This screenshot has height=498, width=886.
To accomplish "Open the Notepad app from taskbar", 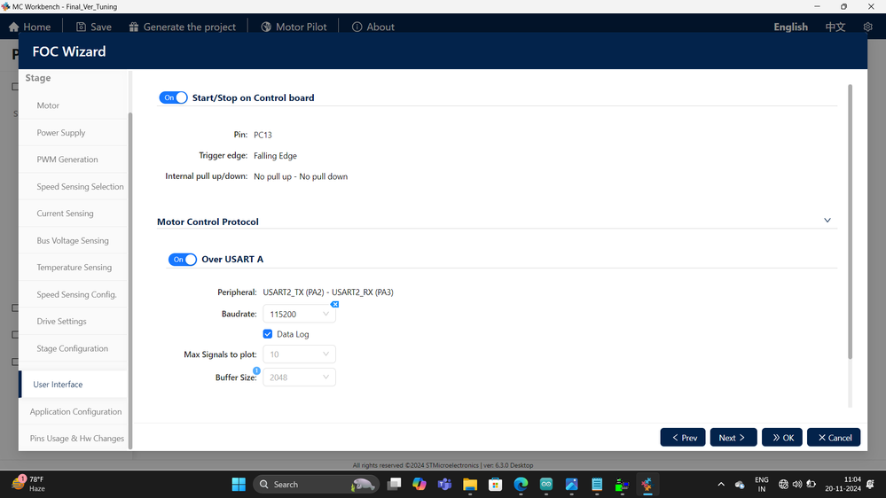I will click(597, 485).
